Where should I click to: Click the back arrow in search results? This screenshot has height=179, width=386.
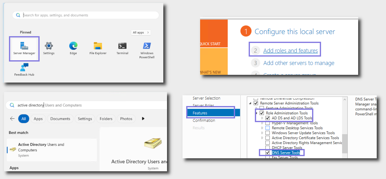12,119
